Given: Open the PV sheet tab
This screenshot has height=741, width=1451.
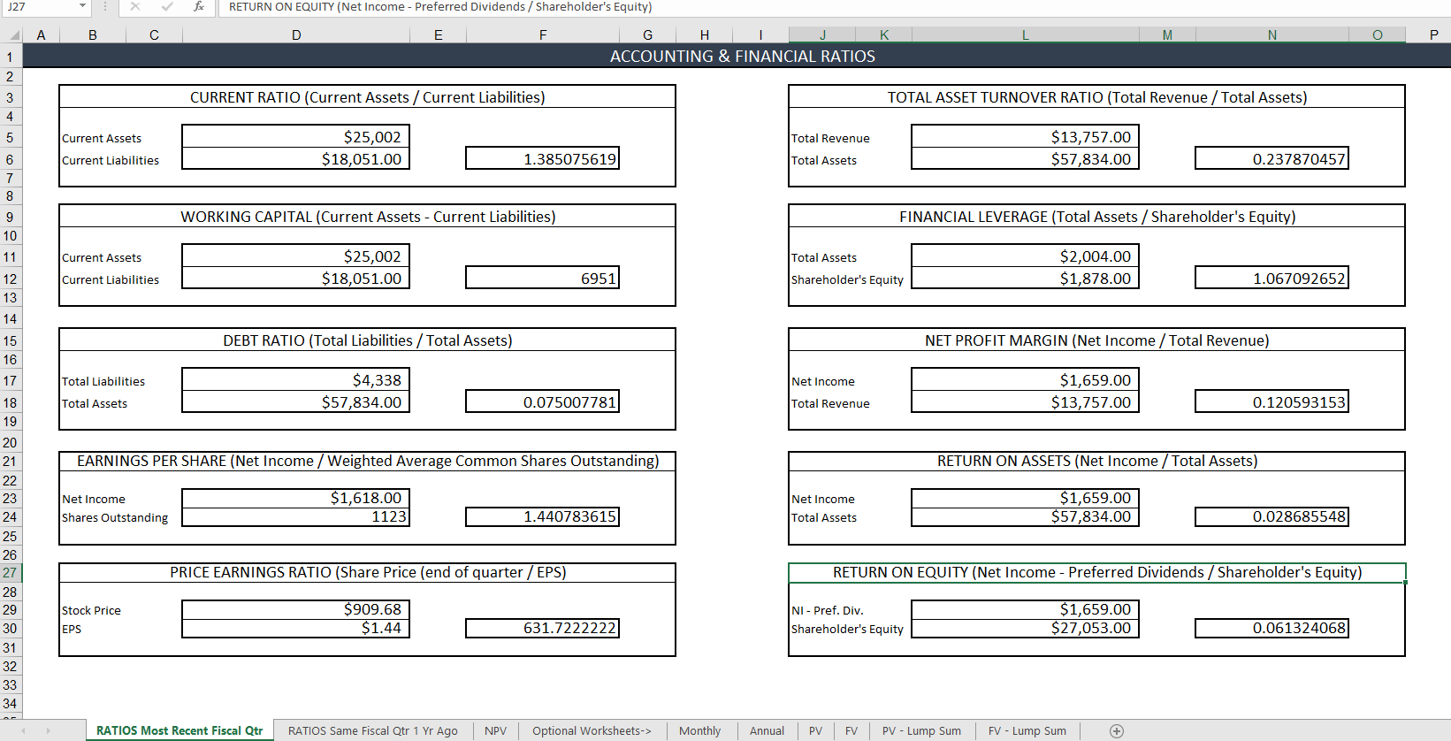Looking at the screenshot, I should pos(815,731).
